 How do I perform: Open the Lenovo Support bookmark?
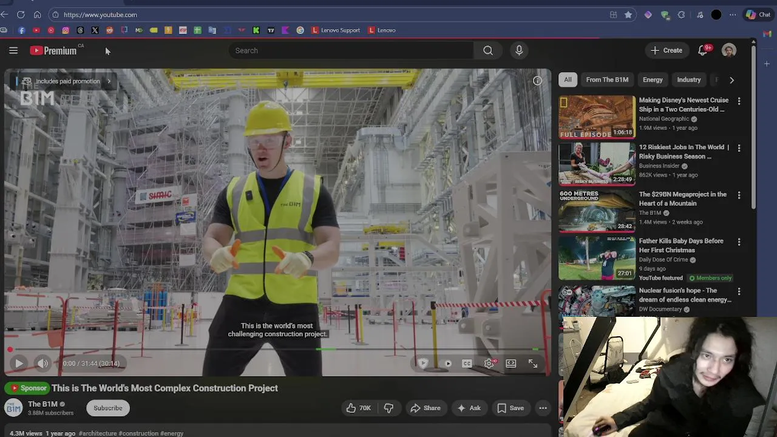(336, 30)
